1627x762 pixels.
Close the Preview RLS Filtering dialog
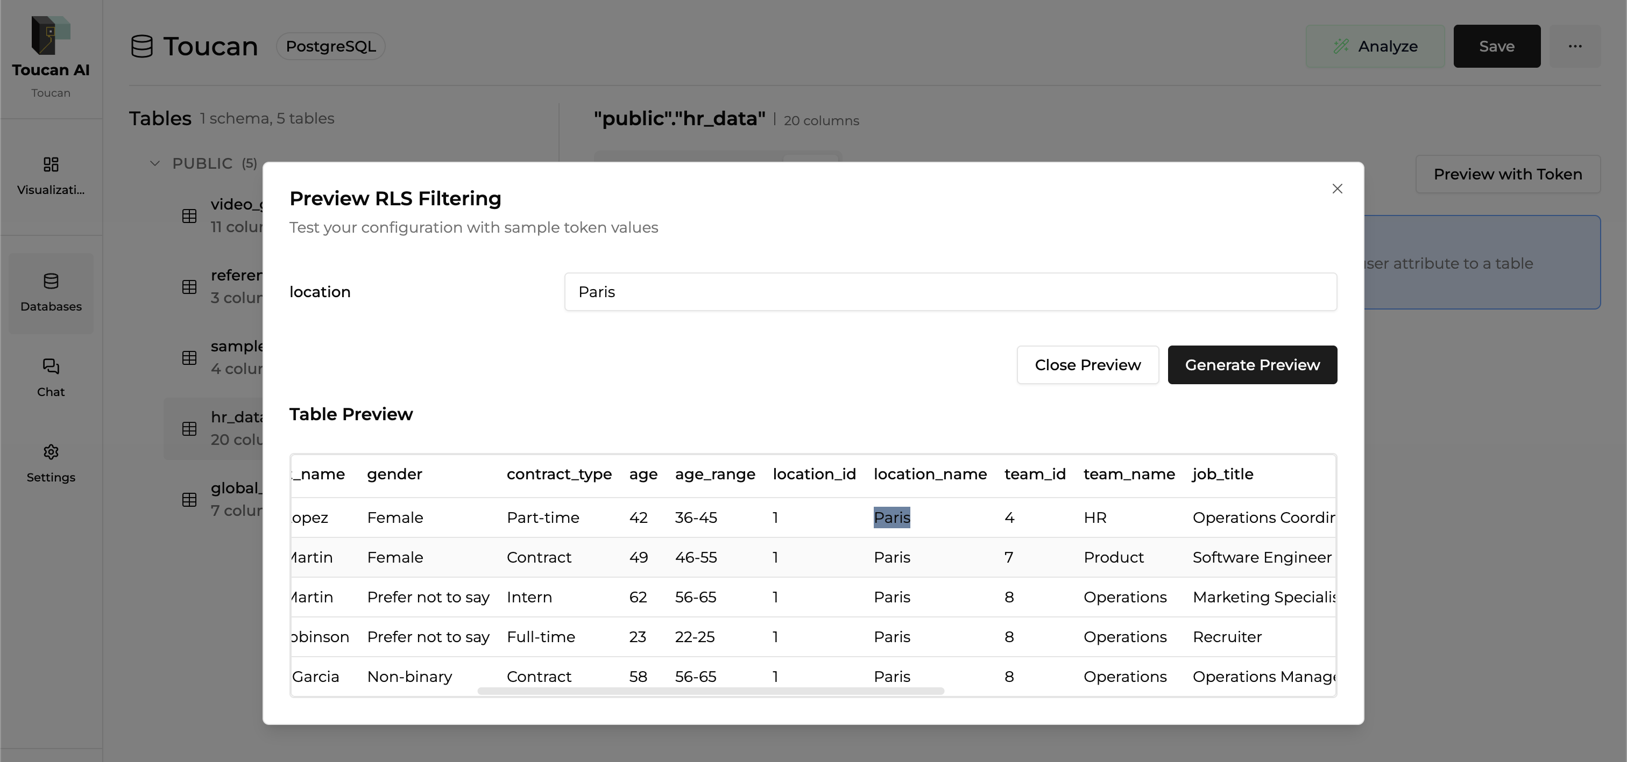[x=1336, y=189]
